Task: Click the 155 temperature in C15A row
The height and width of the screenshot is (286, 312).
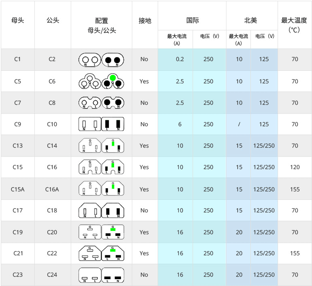Action: [295, 189]
